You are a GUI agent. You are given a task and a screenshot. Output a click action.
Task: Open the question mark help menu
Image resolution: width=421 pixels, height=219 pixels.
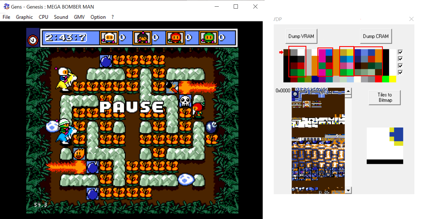113,17
